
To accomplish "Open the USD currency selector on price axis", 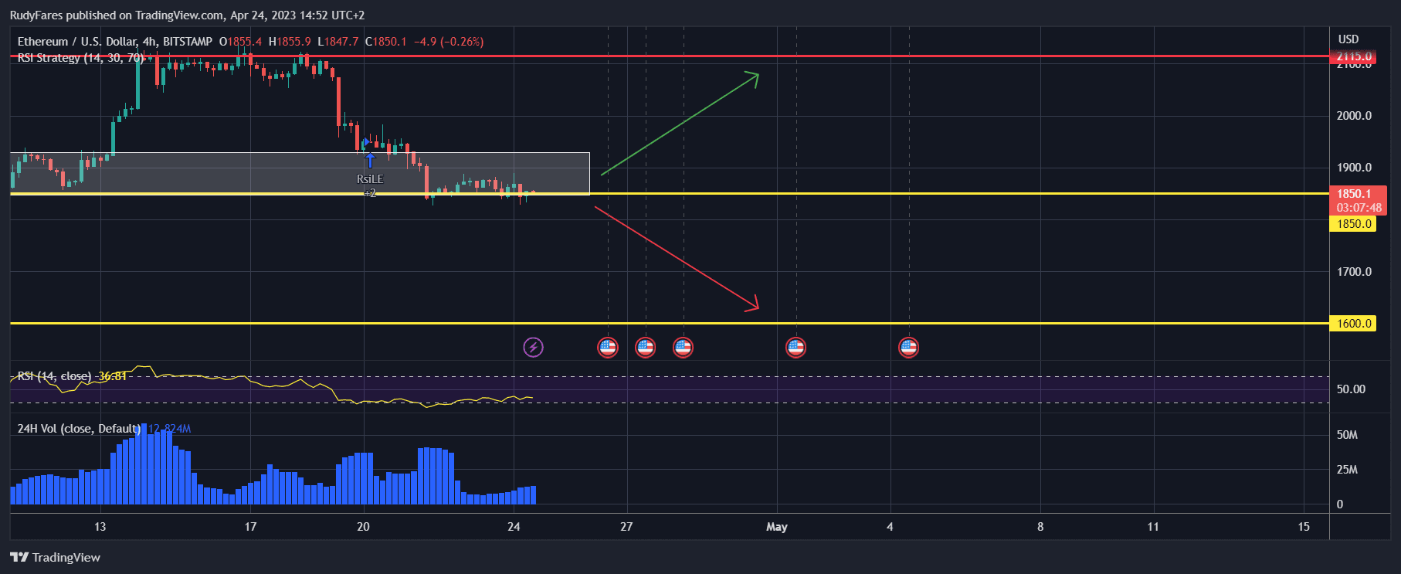I will pos(1348,39).
